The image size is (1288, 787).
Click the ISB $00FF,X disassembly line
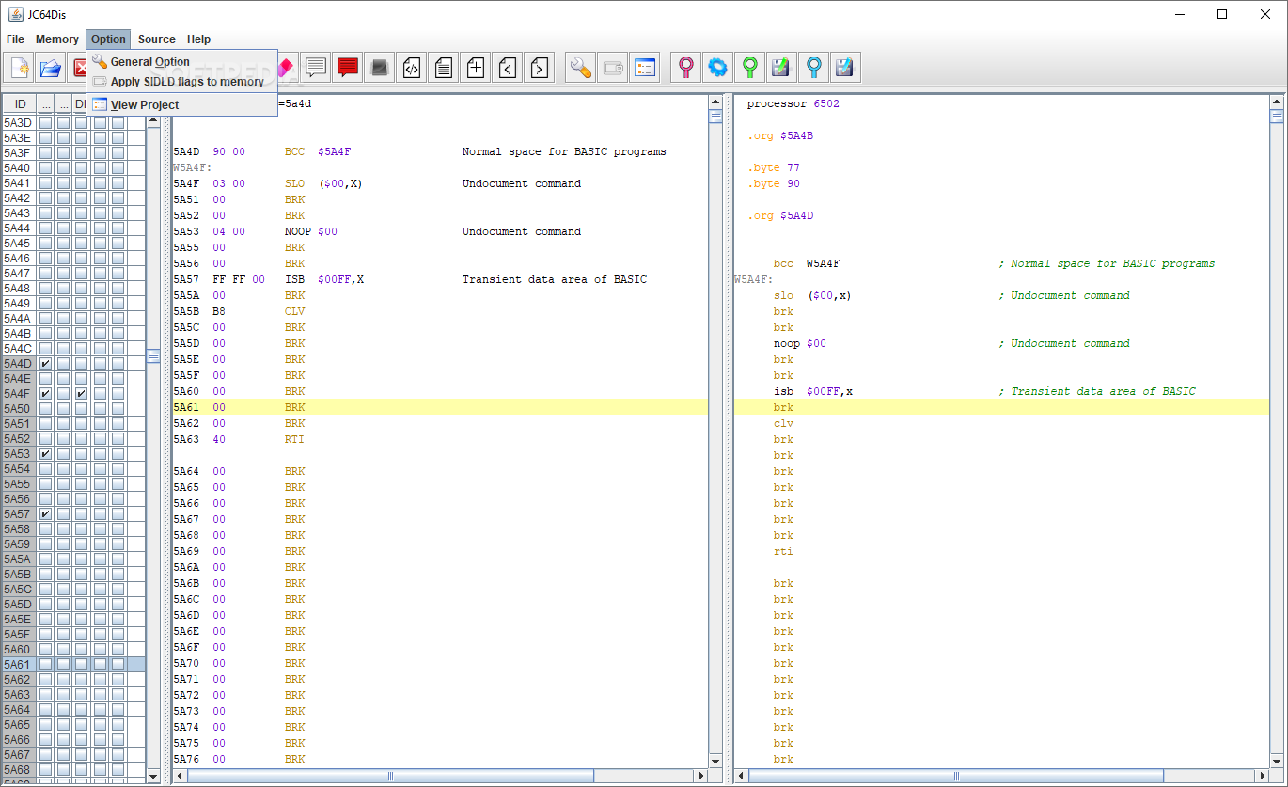[x=440, y=279]
